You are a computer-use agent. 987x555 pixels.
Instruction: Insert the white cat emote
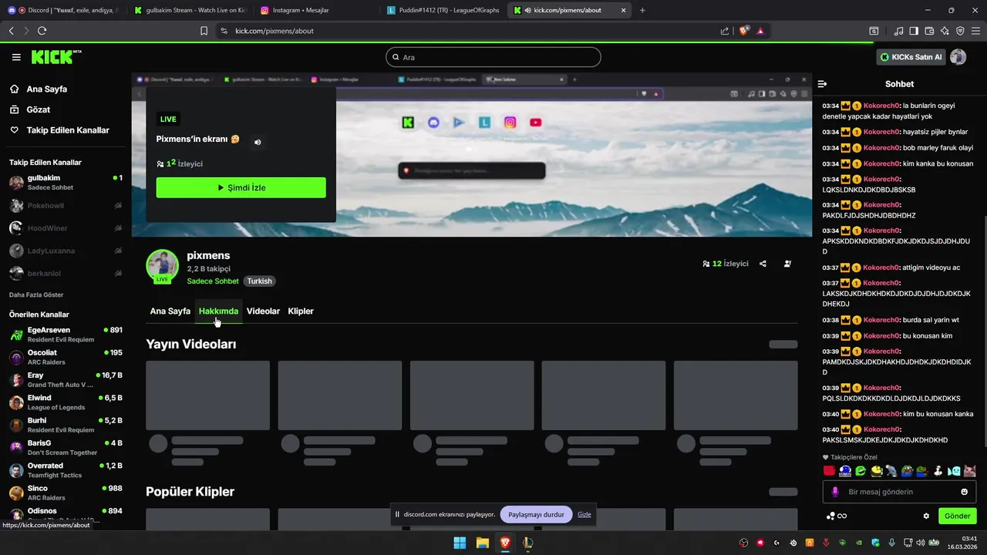[969, 471]
